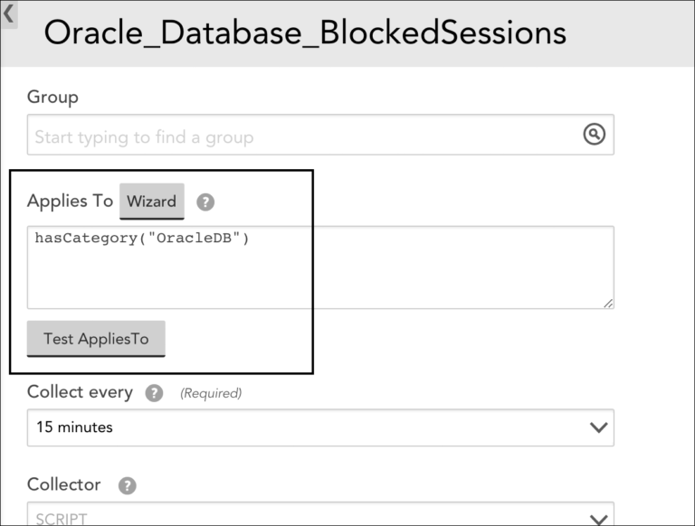695x526 pixels.
Task: Click the Group field label
Action: click(x=52, y=97)
